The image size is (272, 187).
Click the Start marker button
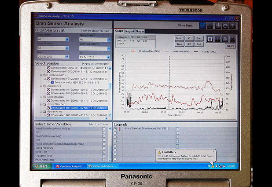[199, 38]
